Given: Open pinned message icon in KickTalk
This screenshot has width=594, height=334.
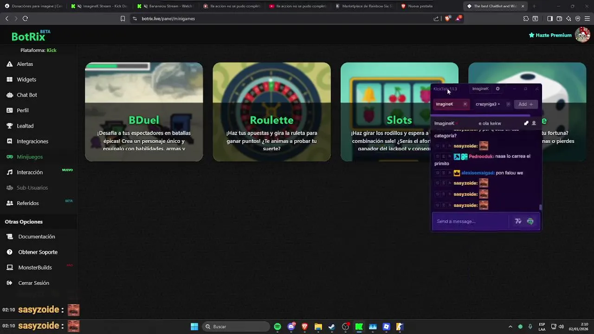Looking at the screenshot, I should point(526,123).
